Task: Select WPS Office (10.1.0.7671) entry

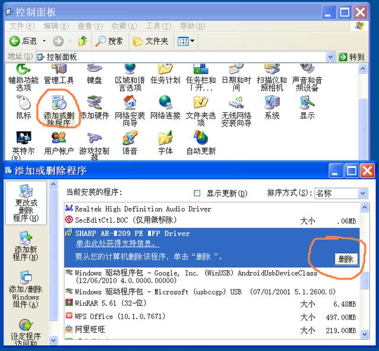Action: click(x=212, y=317)
